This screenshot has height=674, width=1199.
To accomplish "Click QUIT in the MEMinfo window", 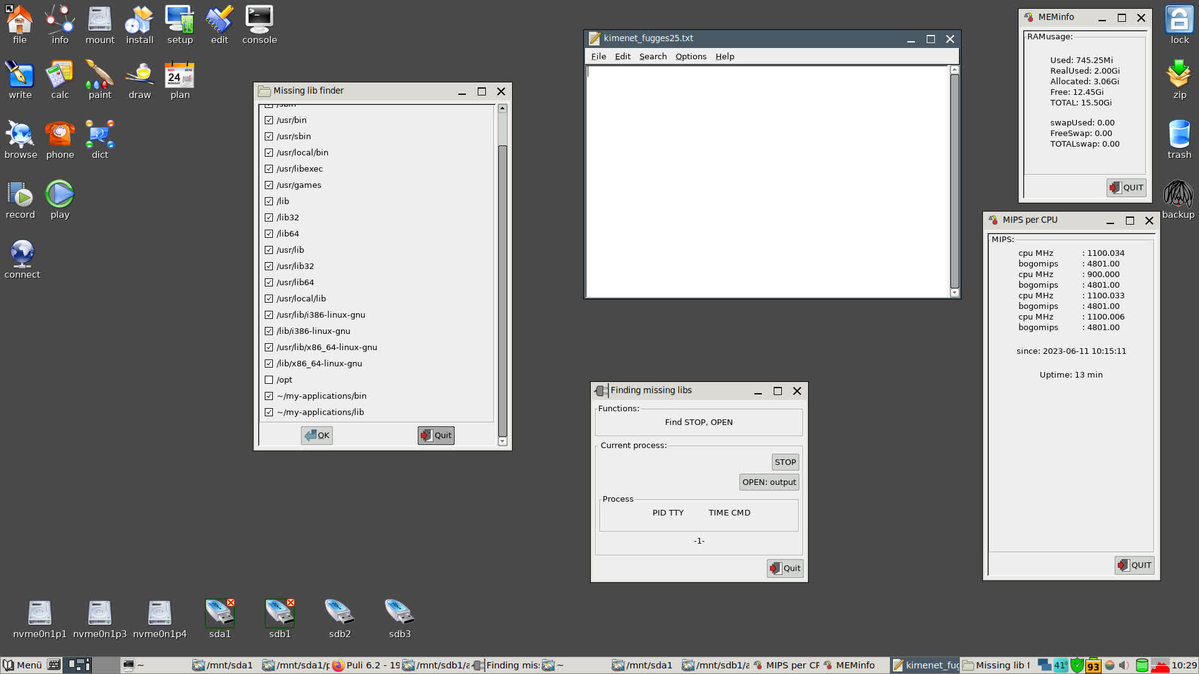I will [x=1127, y=187].
